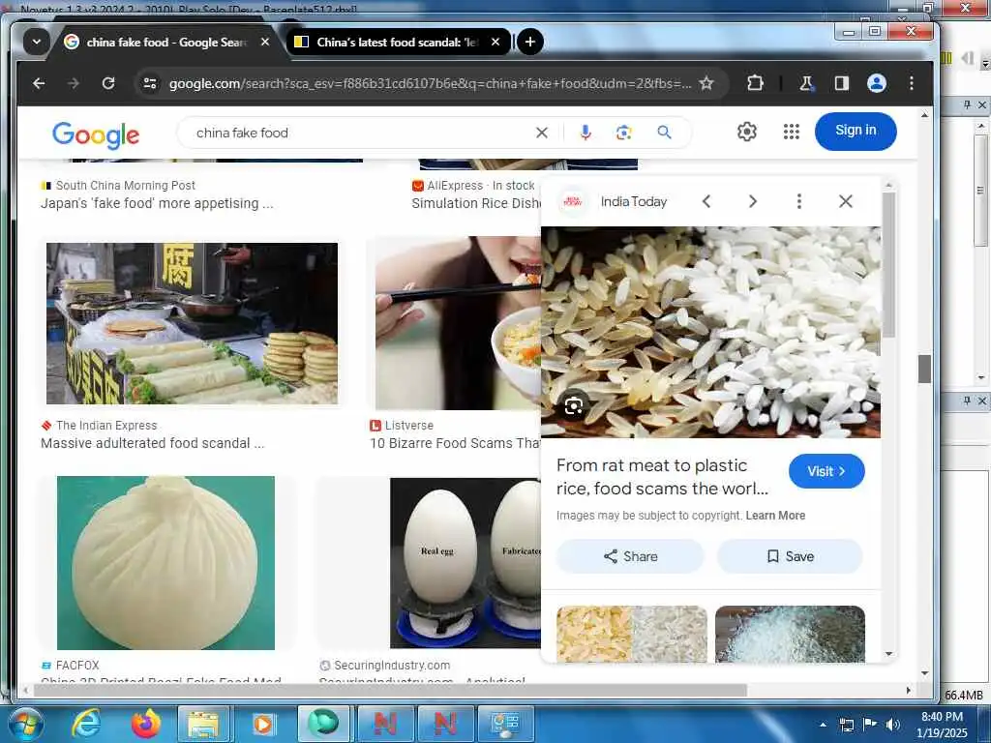Share the rice image via Share button
This screenshot has width=991, height=743.
[x=630, y=556]
